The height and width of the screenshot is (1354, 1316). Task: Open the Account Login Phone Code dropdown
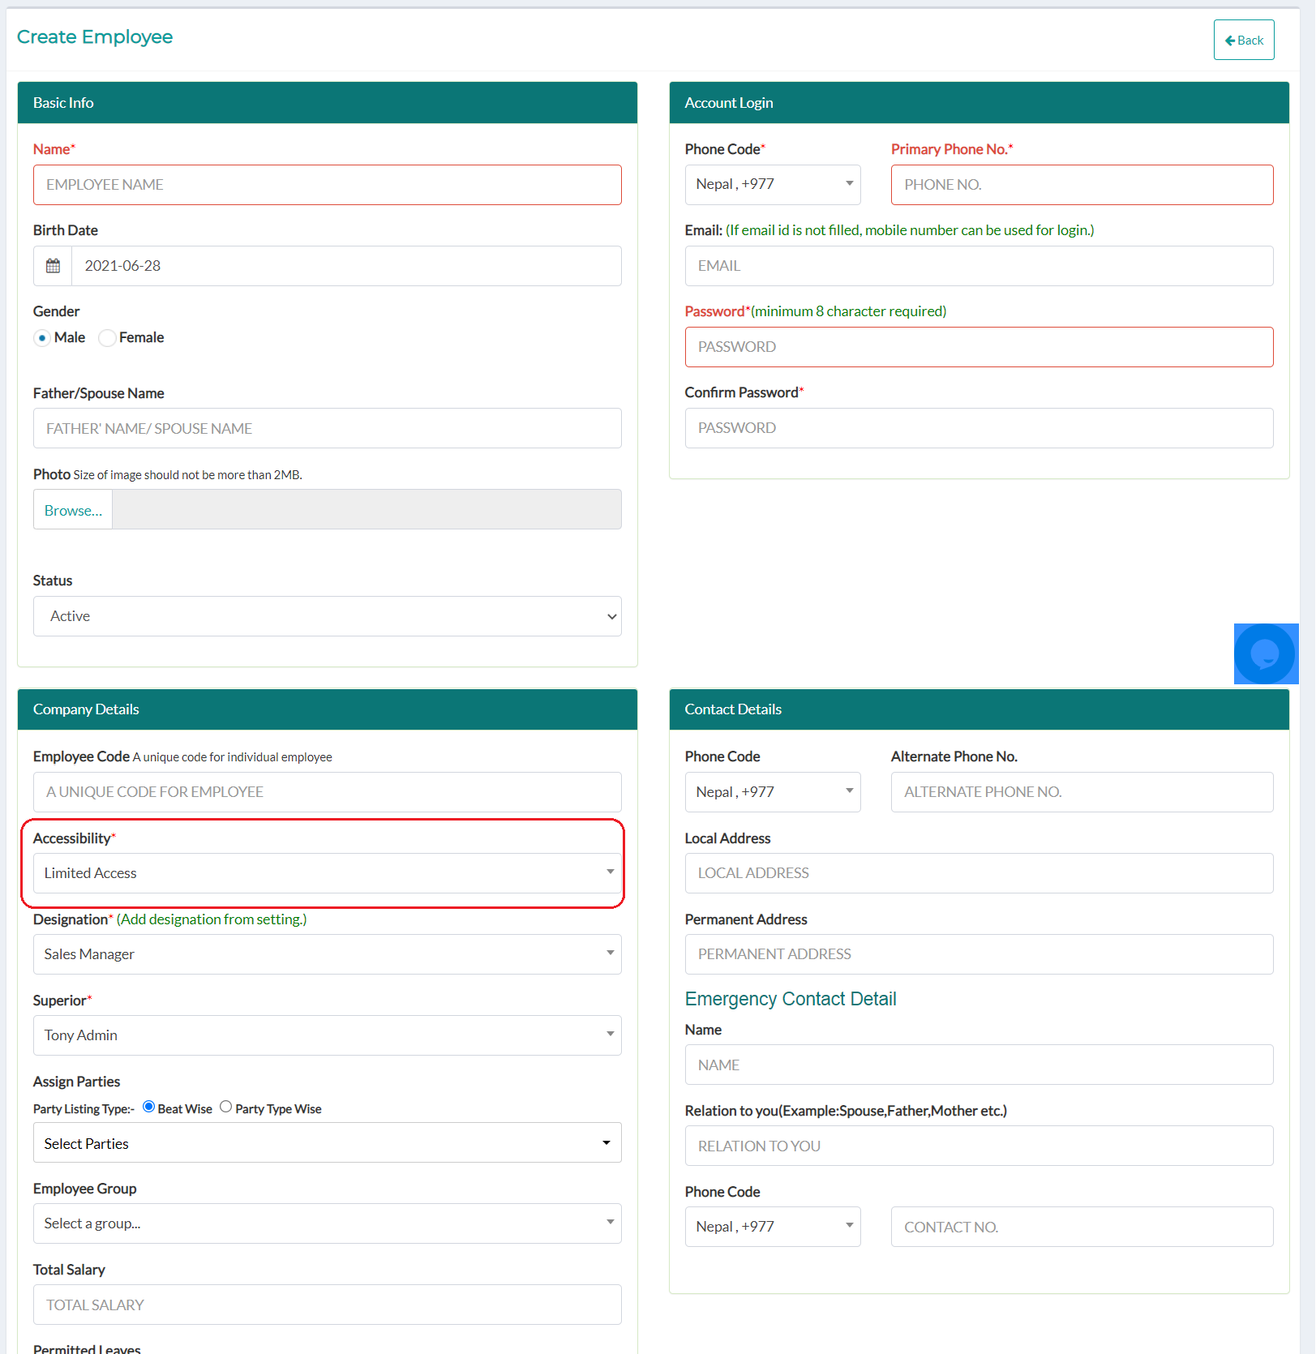coord(772,185)
